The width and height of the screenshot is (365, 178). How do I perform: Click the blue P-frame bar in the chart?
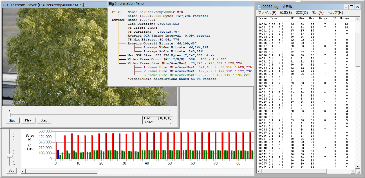(x=58, y=154)
